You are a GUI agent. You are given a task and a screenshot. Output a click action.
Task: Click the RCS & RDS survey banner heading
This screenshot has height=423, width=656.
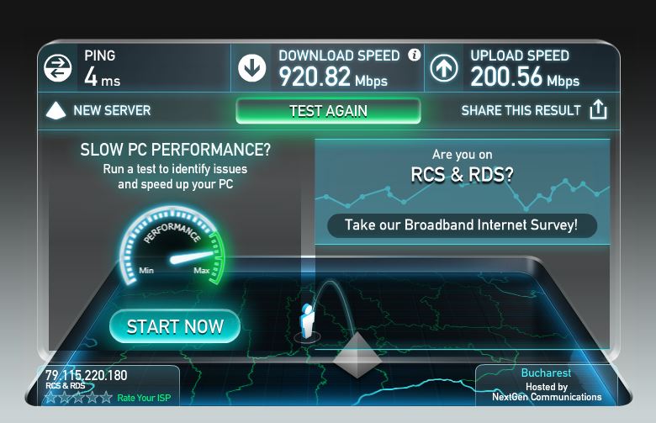[462, 174]
